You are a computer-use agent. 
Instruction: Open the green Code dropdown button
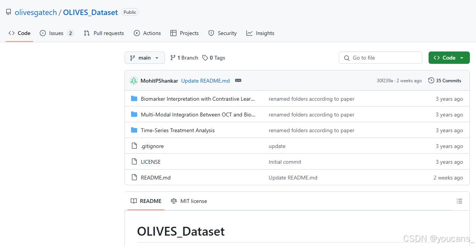pyautogui.click(x=449, y=58)
